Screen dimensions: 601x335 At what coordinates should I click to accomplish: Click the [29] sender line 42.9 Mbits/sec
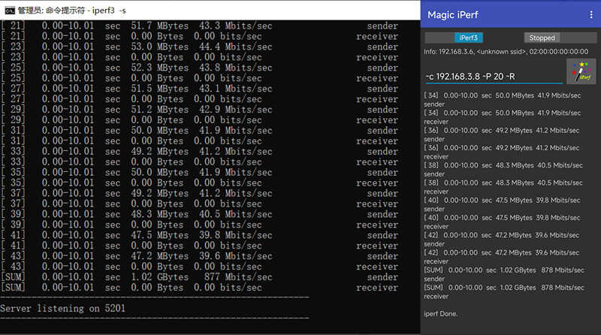click(199, 109)
